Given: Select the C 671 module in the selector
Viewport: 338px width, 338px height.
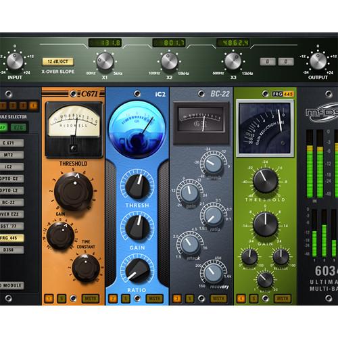Looking at the screenshot, I should [x=11, y=143].
